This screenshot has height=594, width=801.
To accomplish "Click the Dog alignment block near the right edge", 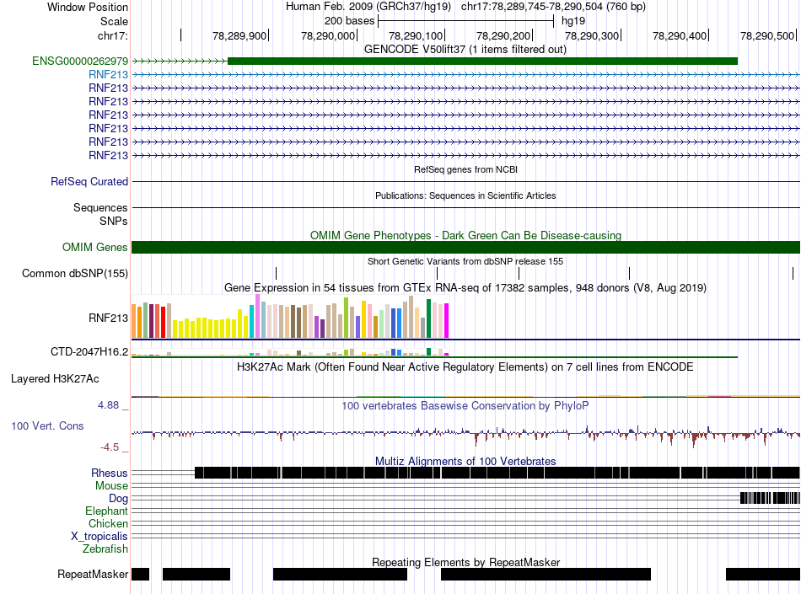I will [770, 498].
